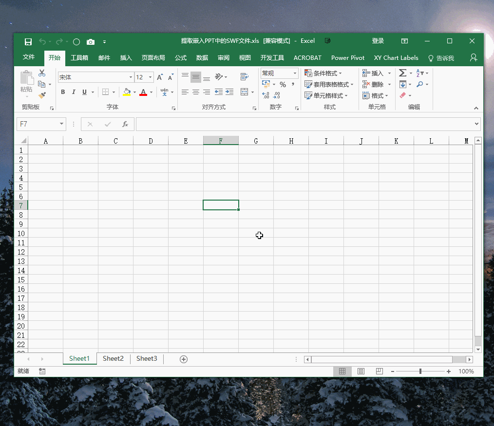Click the 登录 sign-in link
The width and height of the screenshot is (494, 426).
(378, 41)
